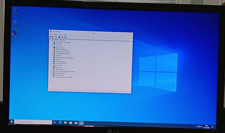The width and height of the screenshot is (225, 133).
Task: Open the File menu in Device Manager
Action: coord(51,34)
